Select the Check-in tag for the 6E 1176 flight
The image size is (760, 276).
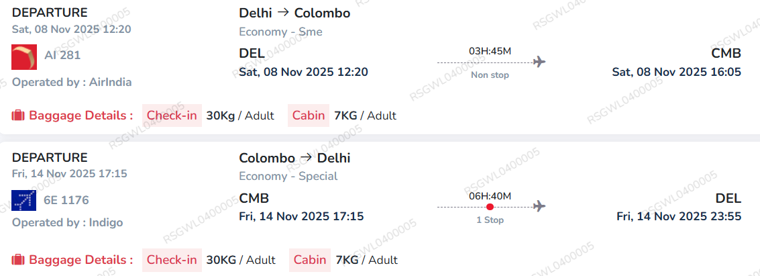pos(172,260)
